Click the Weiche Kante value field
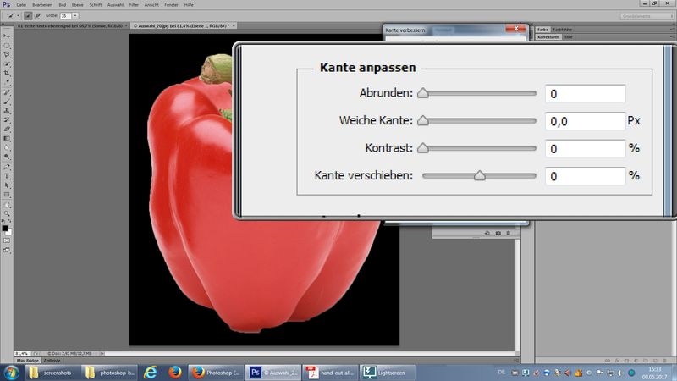Image resolution: width=677 pixels, height=381 pixels. tap(585, 121)
